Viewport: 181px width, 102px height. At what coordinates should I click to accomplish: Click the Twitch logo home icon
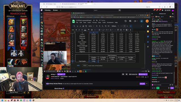(x=42, y=10)
